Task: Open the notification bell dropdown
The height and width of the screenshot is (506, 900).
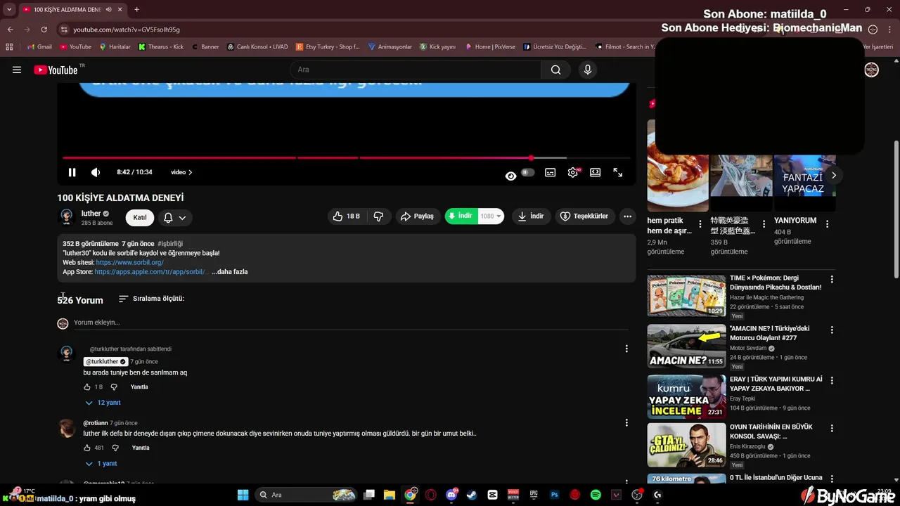Action: tap(175, 218)
